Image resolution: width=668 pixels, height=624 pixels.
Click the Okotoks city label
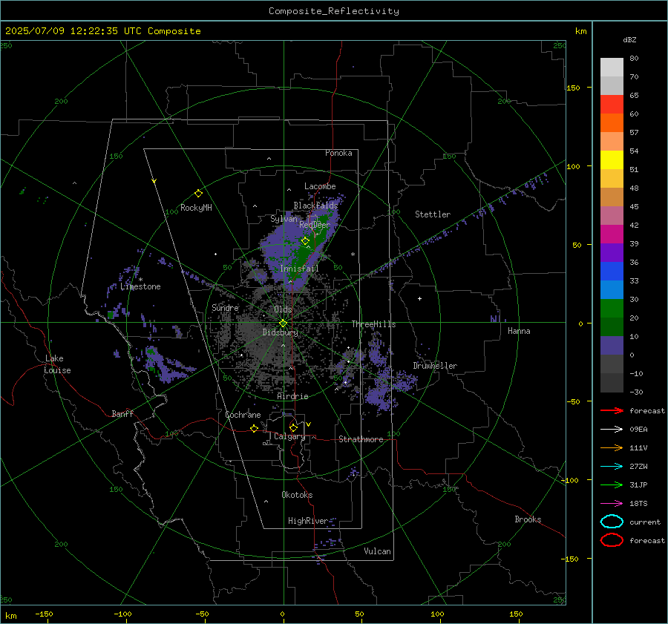[297, 494]
